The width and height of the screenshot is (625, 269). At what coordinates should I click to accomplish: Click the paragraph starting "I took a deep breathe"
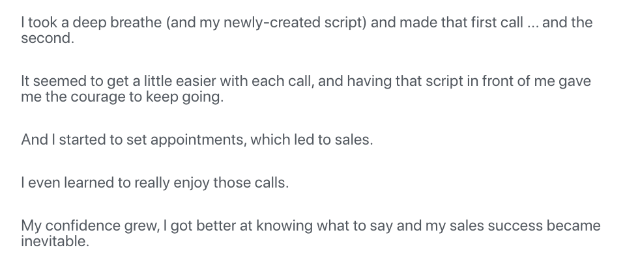tap(307, 31)
